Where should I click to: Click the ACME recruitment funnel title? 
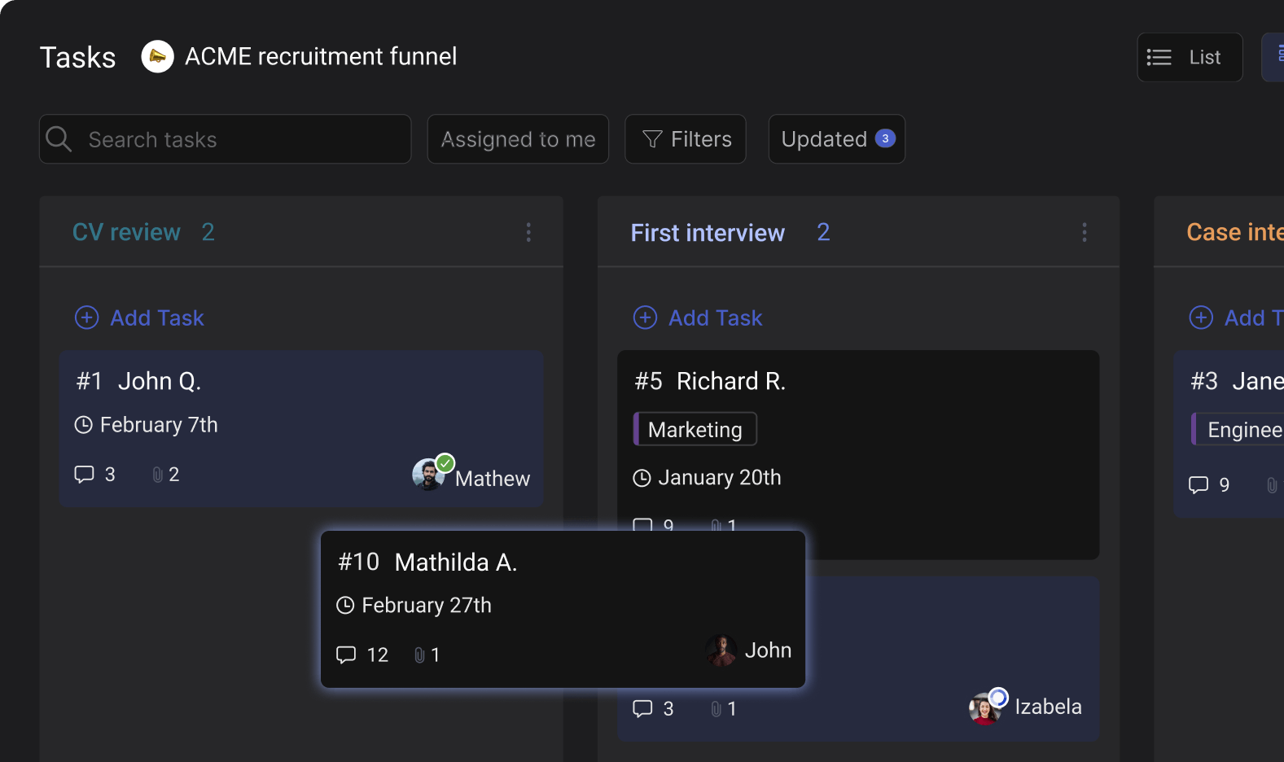coord(321,56)
